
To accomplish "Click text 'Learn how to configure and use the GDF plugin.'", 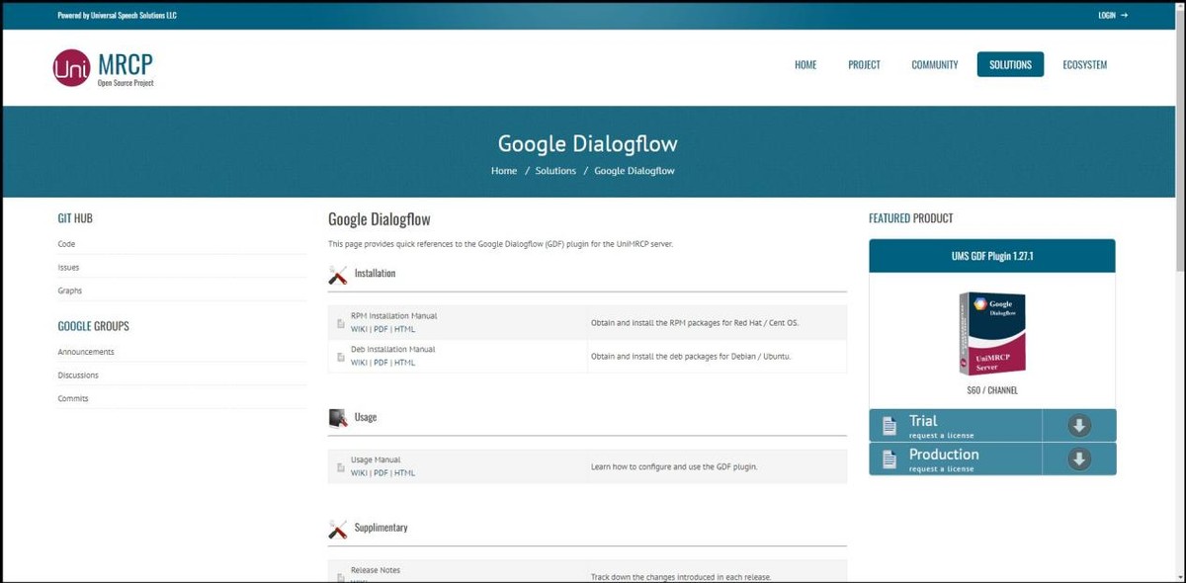I will [674, 466].
